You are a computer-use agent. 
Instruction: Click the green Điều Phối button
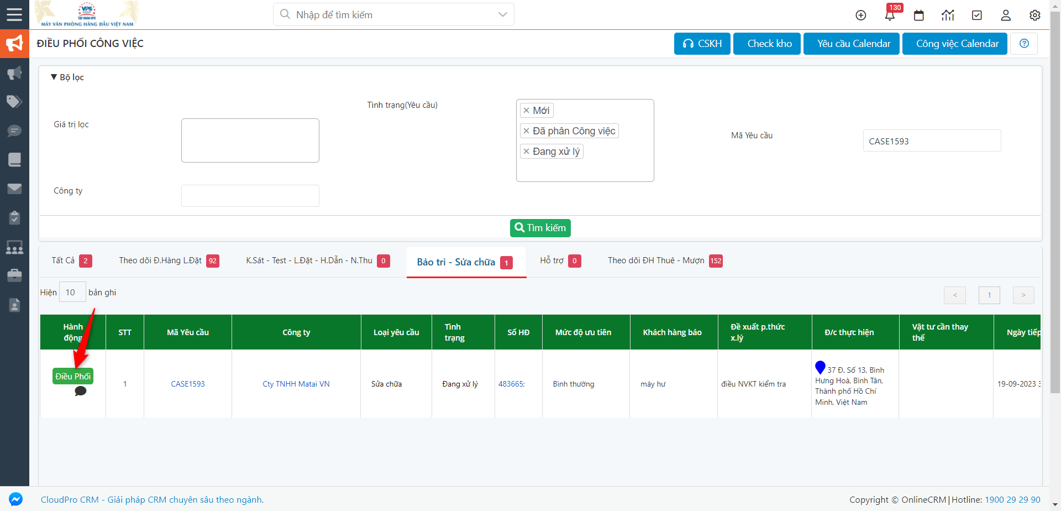coord(73,376)
